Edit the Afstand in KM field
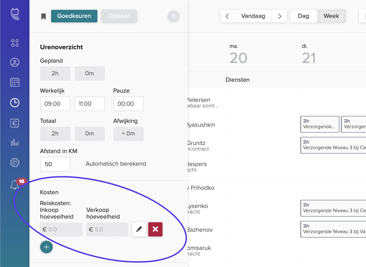 coord(55,164)
